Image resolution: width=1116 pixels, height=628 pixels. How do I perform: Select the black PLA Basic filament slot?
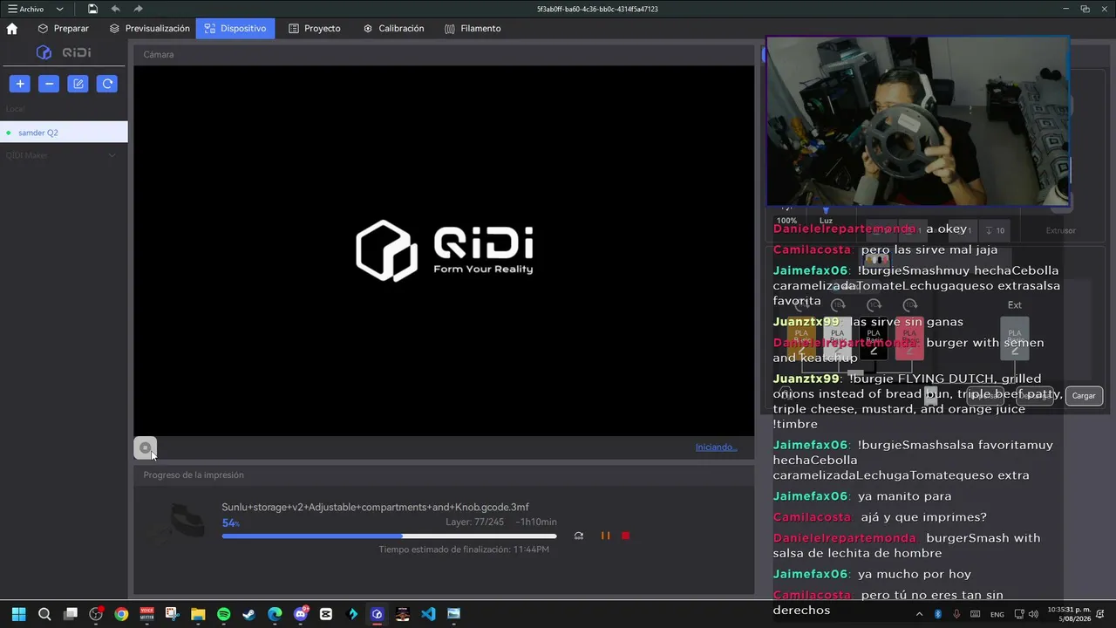[x=874, y=339]
